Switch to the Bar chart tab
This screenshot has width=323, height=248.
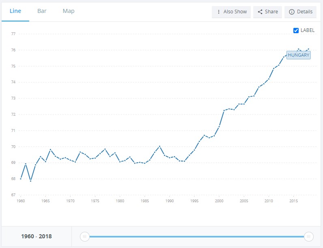click(42, 11)
